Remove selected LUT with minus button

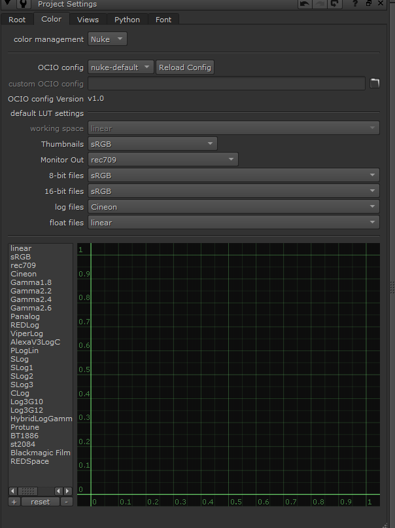(66, 502)
